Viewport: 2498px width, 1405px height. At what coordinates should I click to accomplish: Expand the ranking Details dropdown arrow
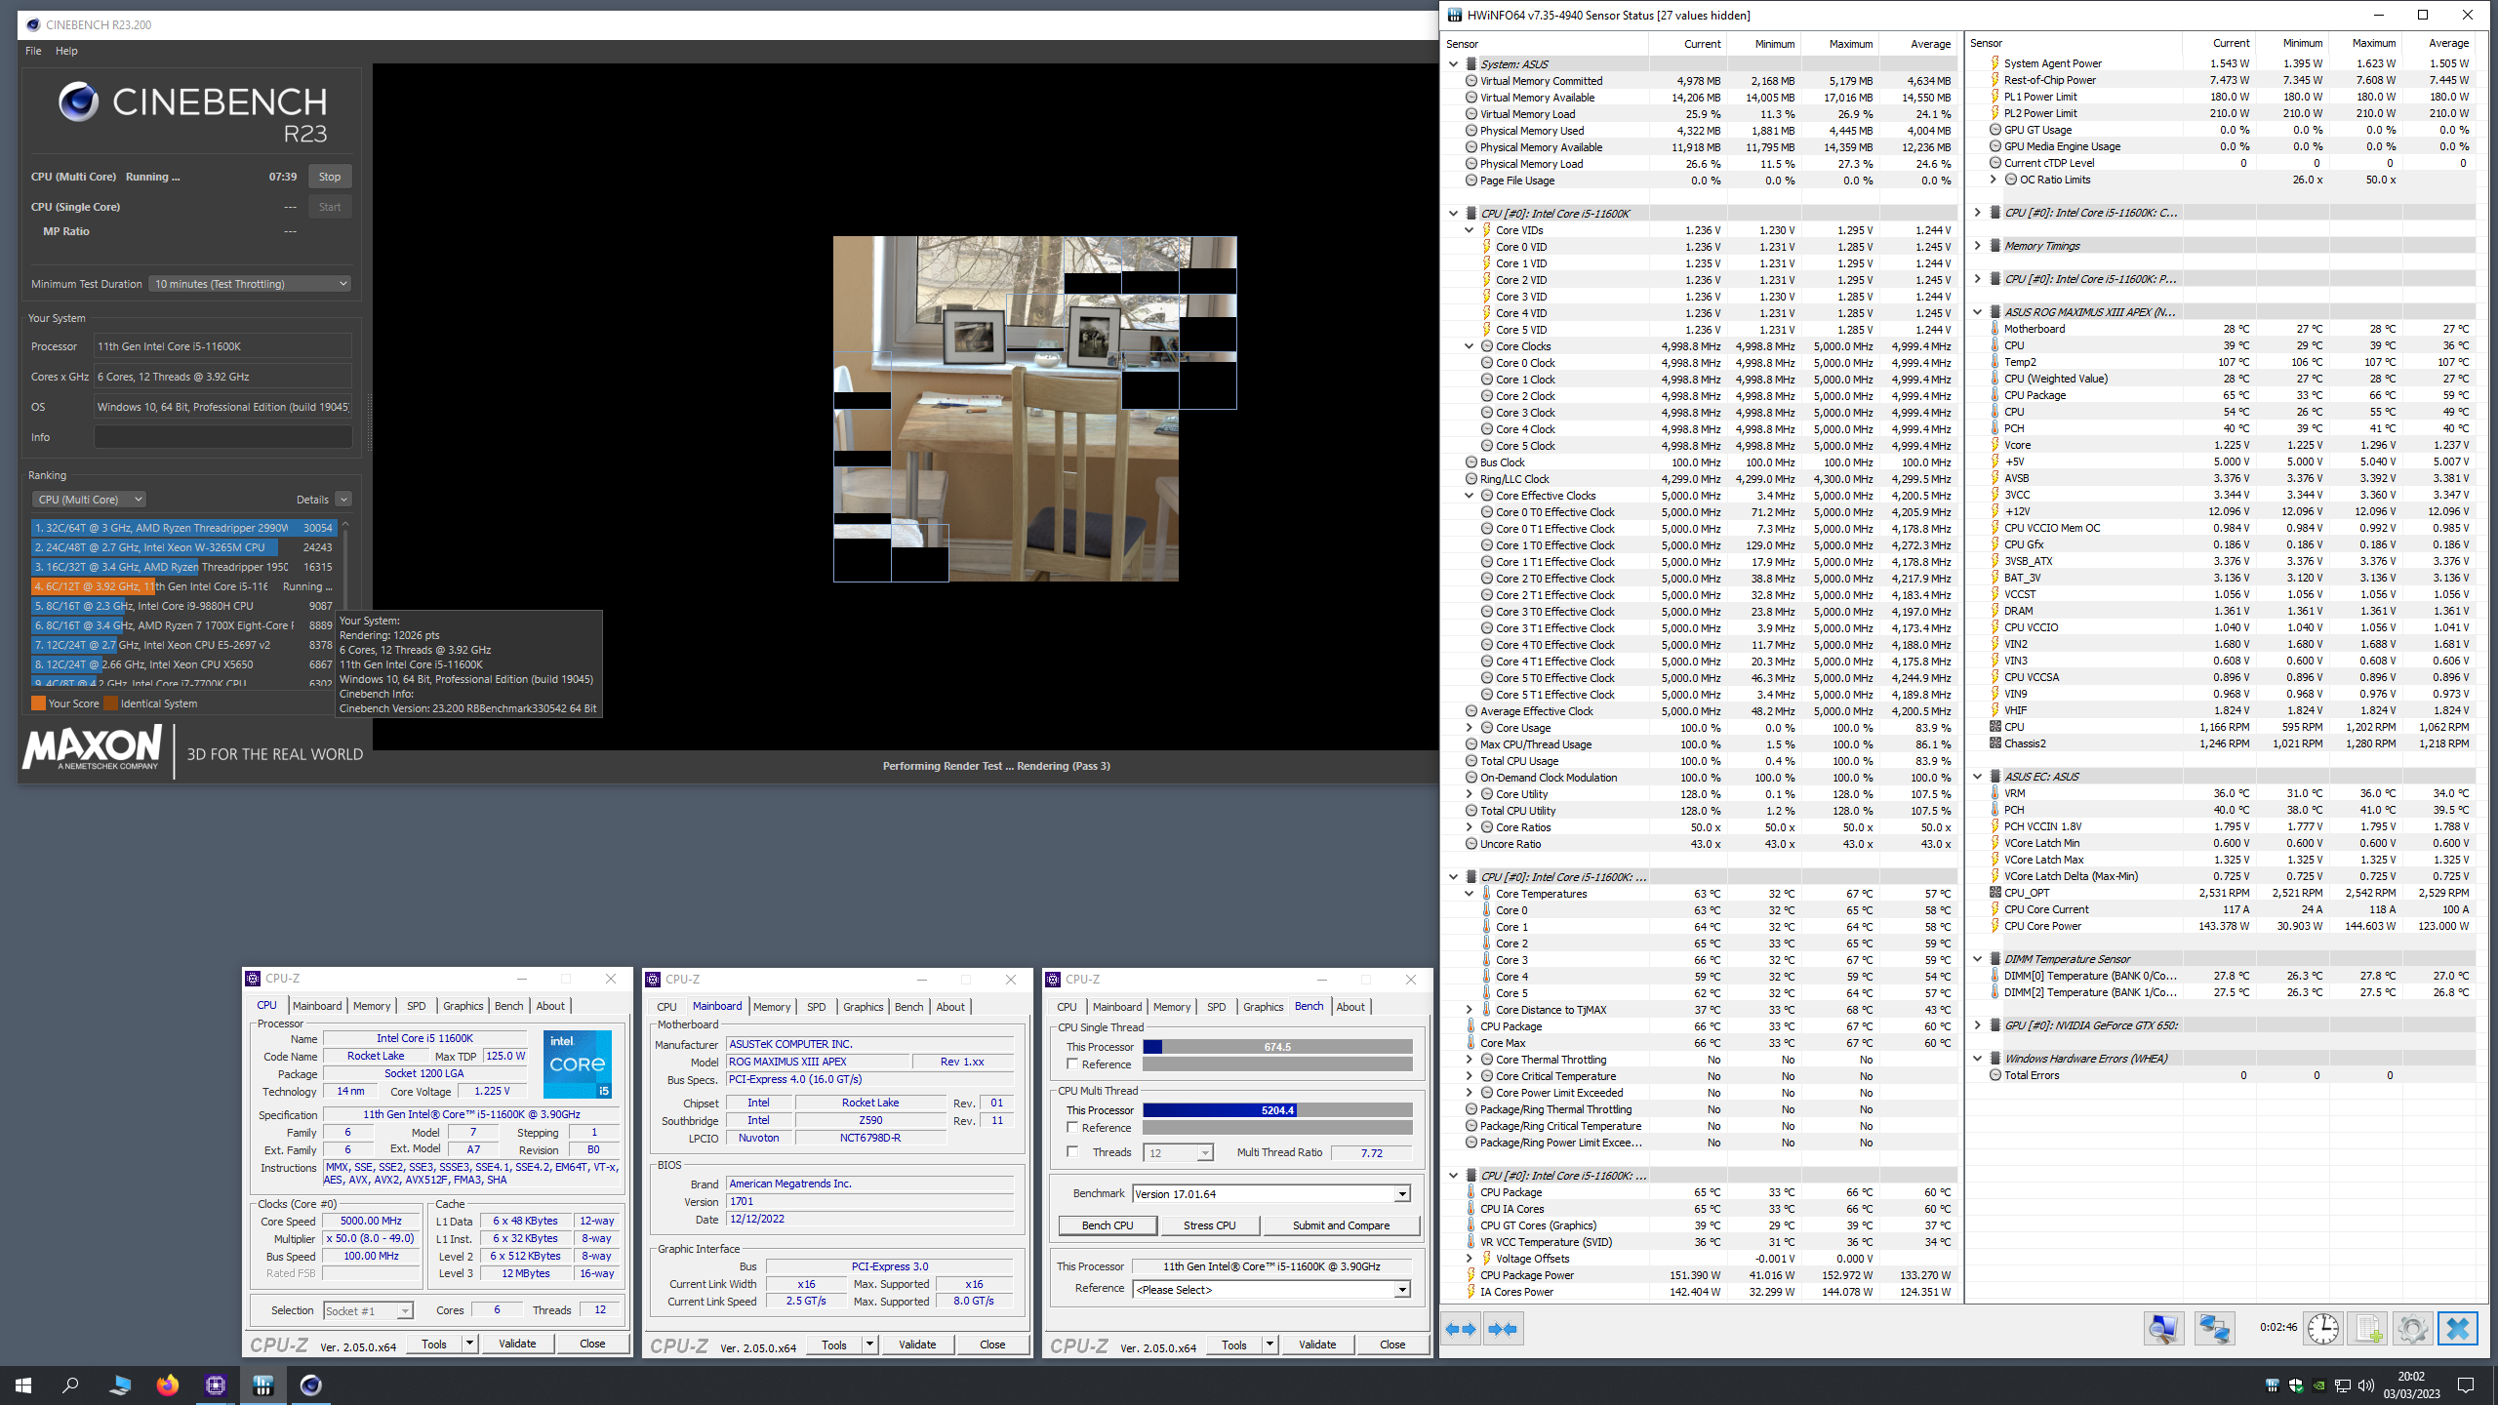(343, 500)
